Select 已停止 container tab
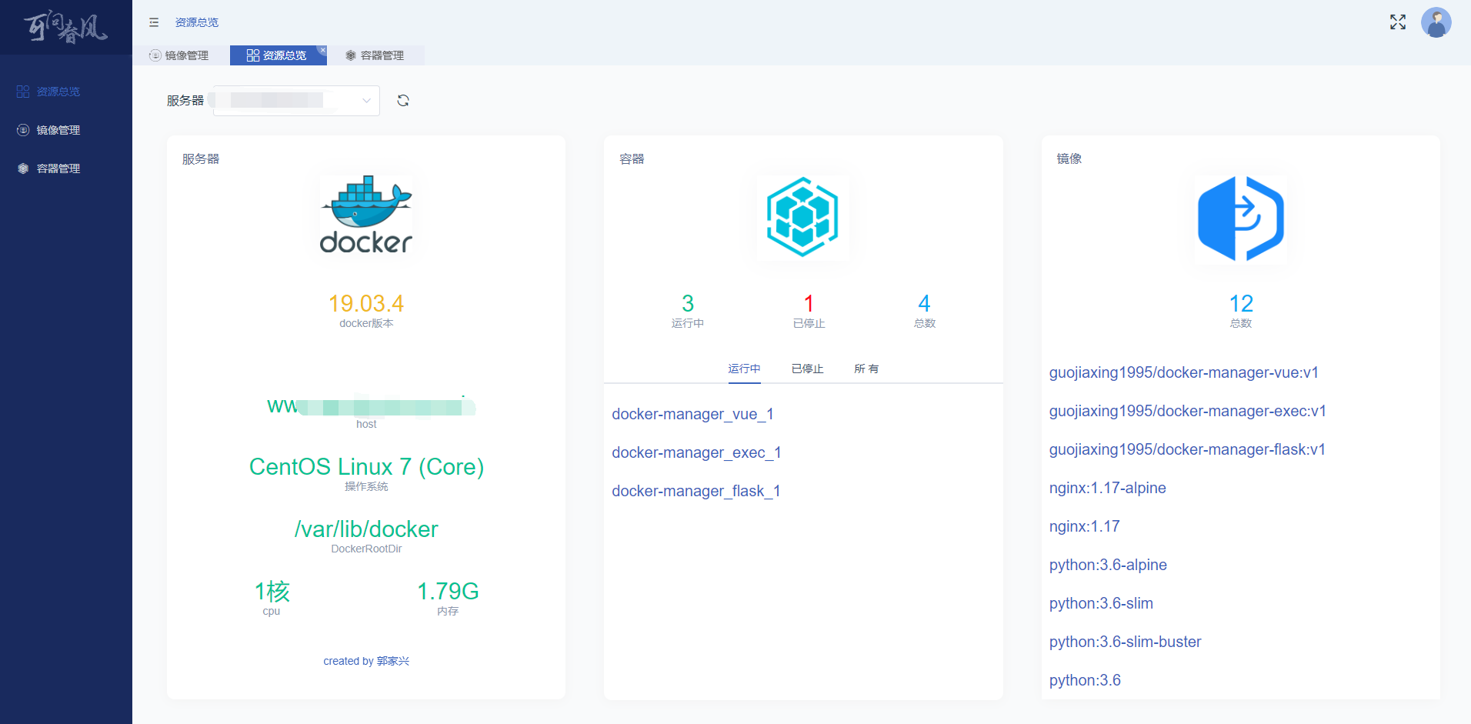 [807, 369]
